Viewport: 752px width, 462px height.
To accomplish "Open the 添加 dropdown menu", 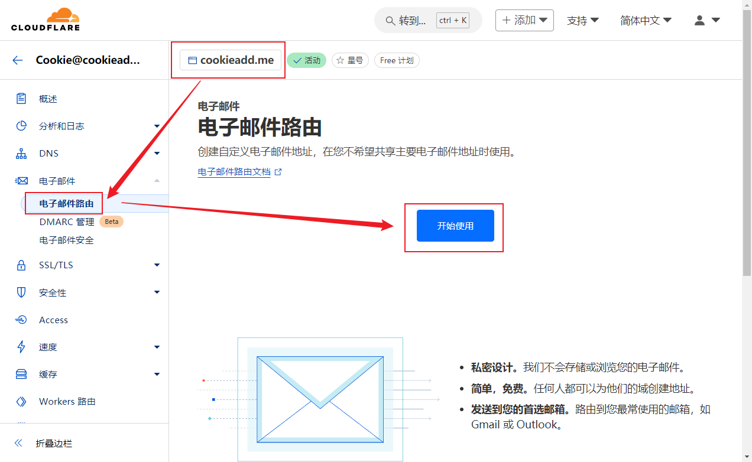I will point(524,20).
